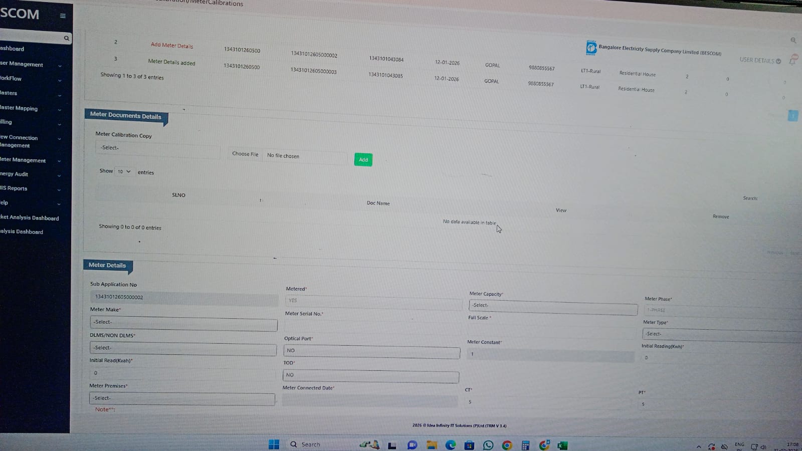
Task: Open the Optical Port dropdown
Action: tap(371, 351)
